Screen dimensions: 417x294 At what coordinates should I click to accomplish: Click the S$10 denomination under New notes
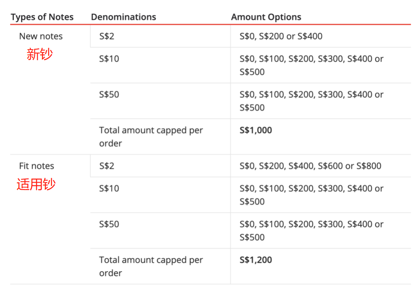coord(109,59)
